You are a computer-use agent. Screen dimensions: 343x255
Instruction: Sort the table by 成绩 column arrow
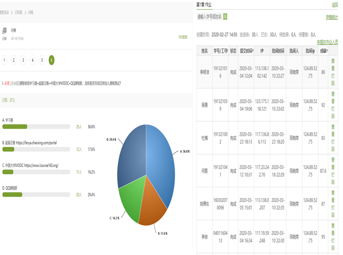[x=327, y=51]
